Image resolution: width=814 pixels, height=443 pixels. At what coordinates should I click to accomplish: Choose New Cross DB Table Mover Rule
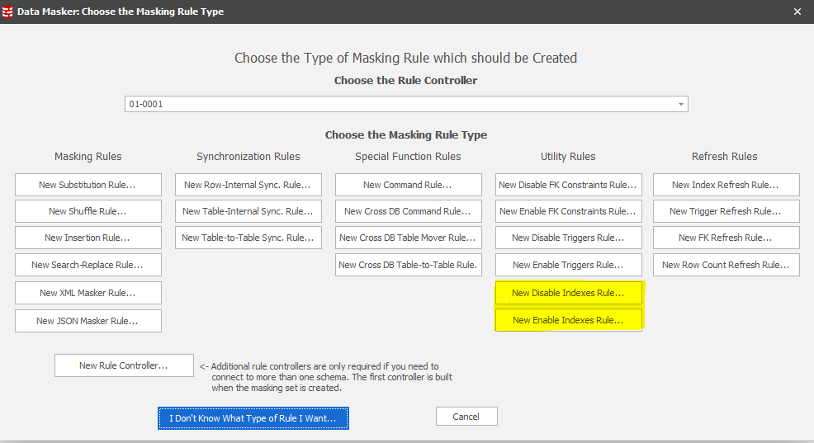click(x=408, y=238)
